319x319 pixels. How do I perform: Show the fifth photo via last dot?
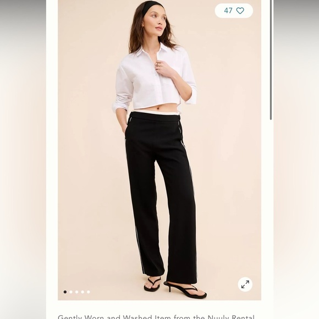coord(89,292)
